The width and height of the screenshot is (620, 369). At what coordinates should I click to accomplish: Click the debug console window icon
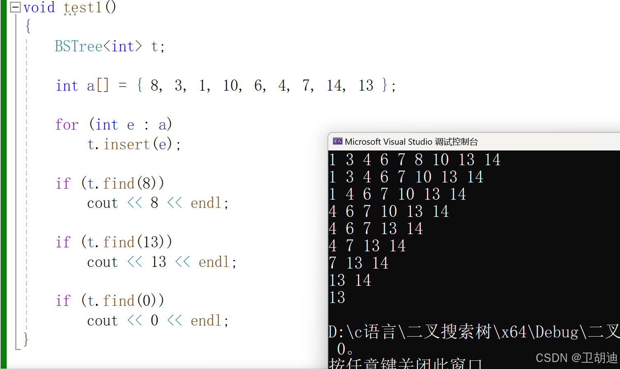[x=338, y=141]
